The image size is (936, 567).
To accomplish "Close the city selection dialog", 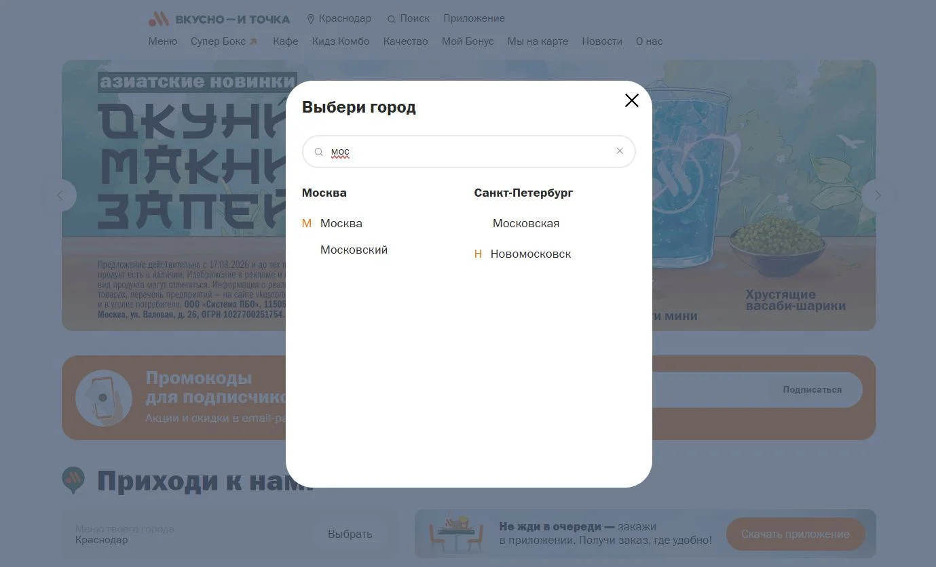I will tap(631, 100).
